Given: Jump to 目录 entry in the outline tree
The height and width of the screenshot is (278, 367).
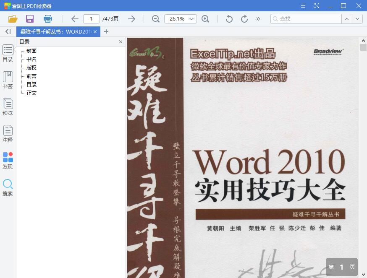Looking at the screenshot, I should point(31,85).
